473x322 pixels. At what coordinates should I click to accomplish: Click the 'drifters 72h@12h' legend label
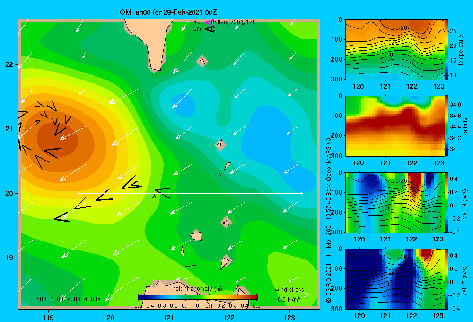point(233,22)
